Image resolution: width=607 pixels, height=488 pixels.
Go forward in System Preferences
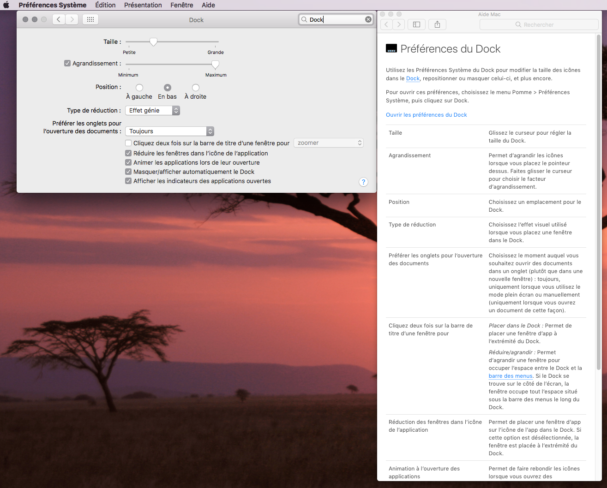click(72, 19)
